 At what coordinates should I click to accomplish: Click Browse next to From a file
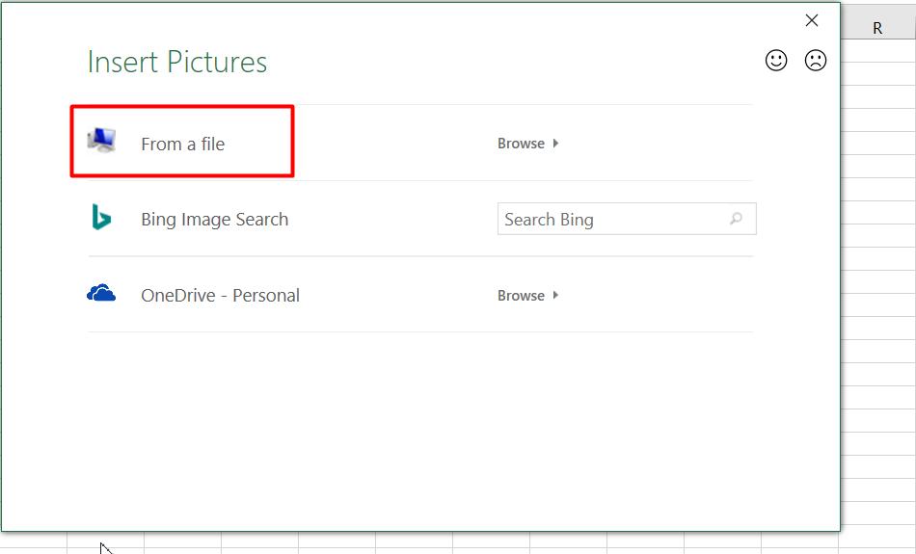[x=527, y=144]
